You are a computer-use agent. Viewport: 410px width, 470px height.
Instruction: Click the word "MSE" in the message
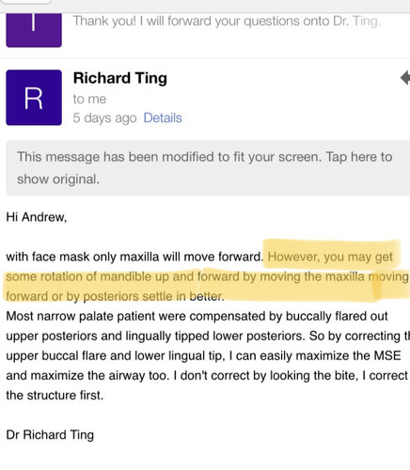(387, 355)
